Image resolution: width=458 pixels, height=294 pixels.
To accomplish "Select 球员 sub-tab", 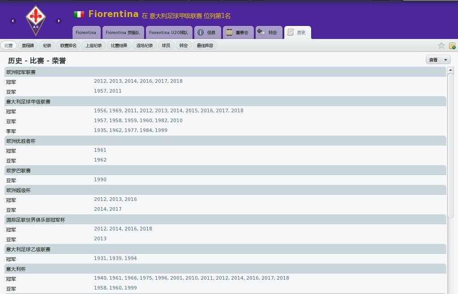I will (x=166, y=46).
